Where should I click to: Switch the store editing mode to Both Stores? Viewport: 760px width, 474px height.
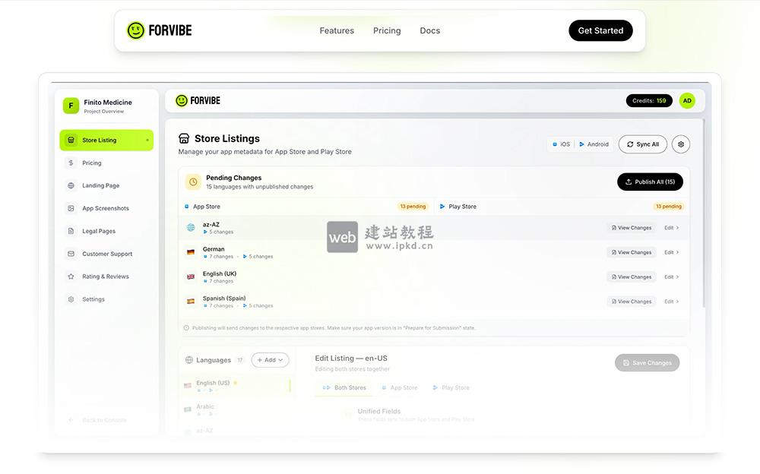tap(344, 387)
